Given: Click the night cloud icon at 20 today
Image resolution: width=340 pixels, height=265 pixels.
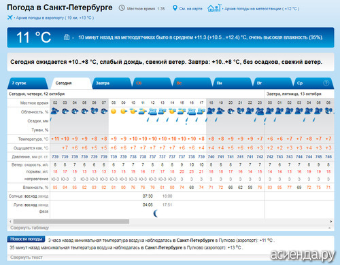Looking at the screenshot, I should click(231, 111).
